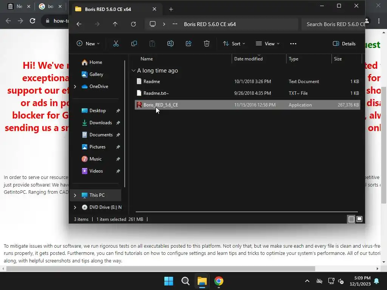The height and width of the screenshot is (290, 387).
Task: Expand This PC tree node
Action: (x=75, y=195)
